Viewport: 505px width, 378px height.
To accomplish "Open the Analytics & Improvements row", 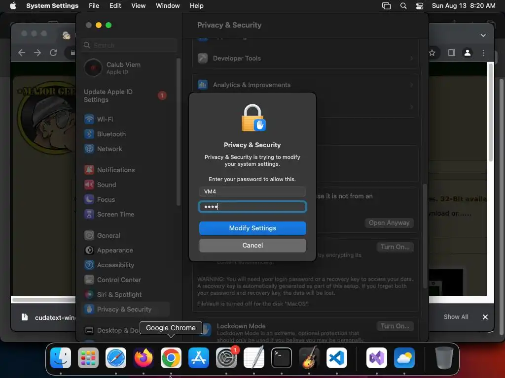I will tap(305, 85).
